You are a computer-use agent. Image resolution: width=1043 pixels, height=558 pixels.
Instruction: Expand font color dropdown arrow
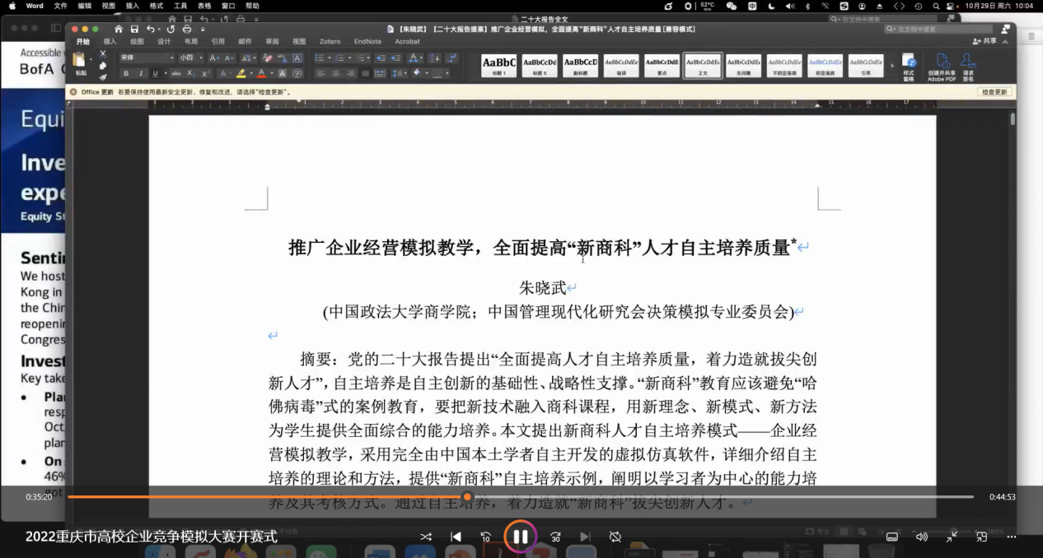tap(272, 73)
